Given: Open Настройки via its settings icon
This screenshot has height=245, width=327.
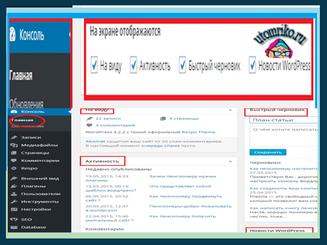Looking at the screenshot, I should [x=14, y=209].
